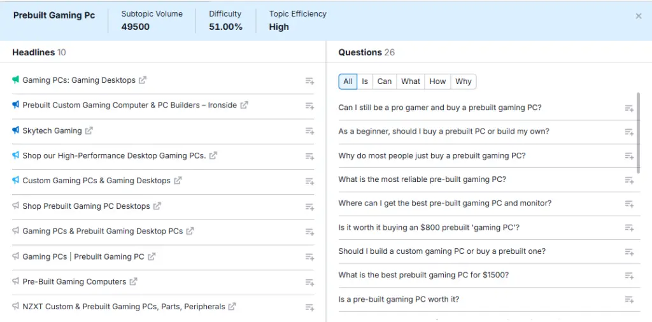Open Custom Gaming PCs & Gaming Desktops headline
The image size is (652, 322).
click(96, 181)
